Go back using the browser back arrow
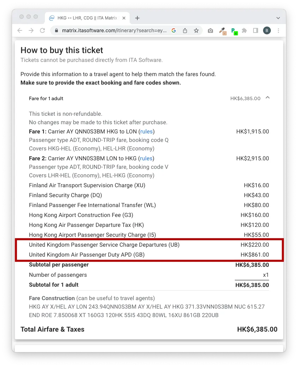 [x=20, y=30]
